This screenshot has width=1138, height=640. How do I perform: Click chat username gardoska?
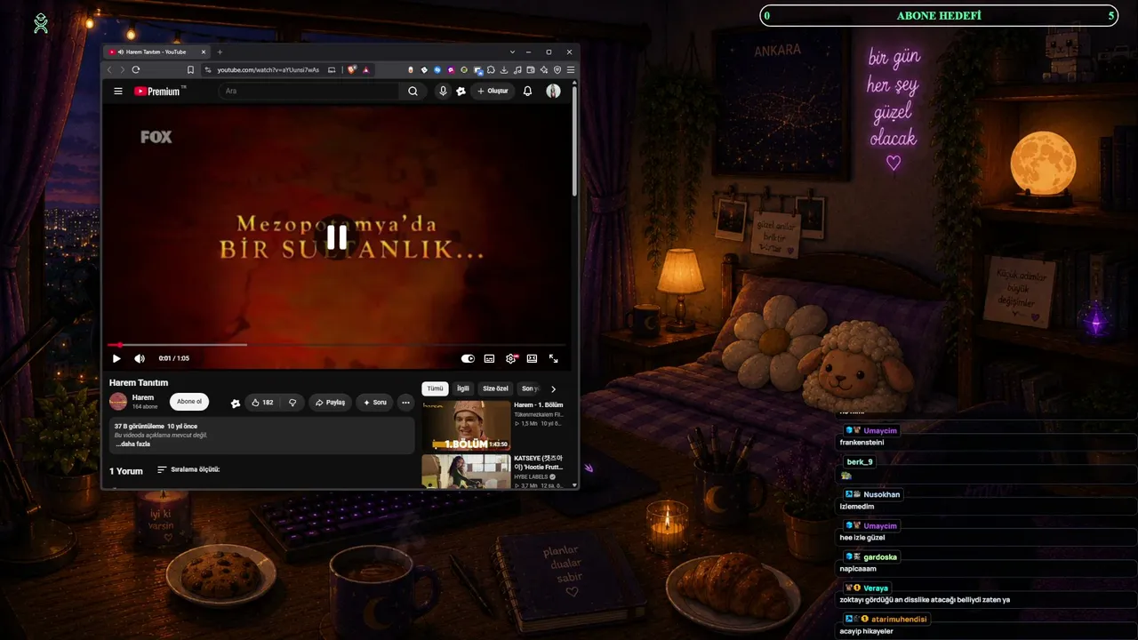pyautogui.click(x=880, y=556)
